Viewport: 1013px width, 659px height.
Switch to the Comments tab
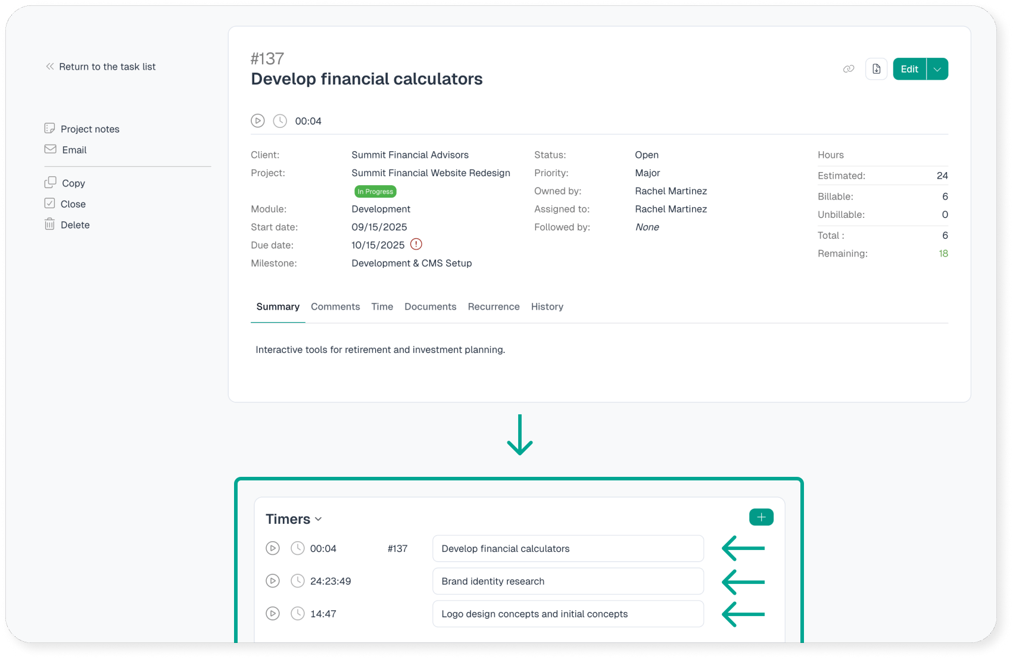click(335, 307)
